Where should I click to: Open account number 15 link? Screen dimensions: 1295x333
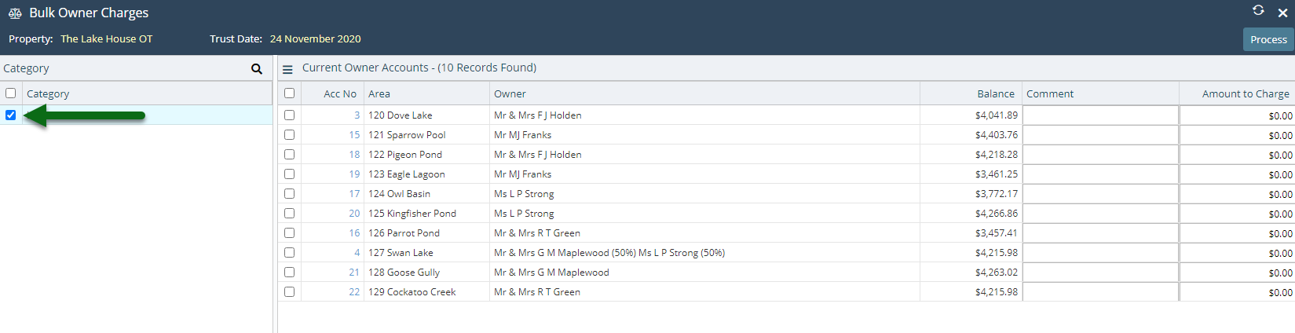[x=354, y=135]
